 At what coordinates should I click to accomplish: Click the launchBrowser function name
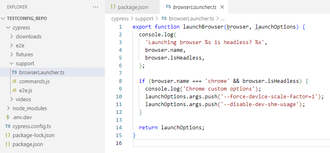pyautogui.click(x=203, y=27)
